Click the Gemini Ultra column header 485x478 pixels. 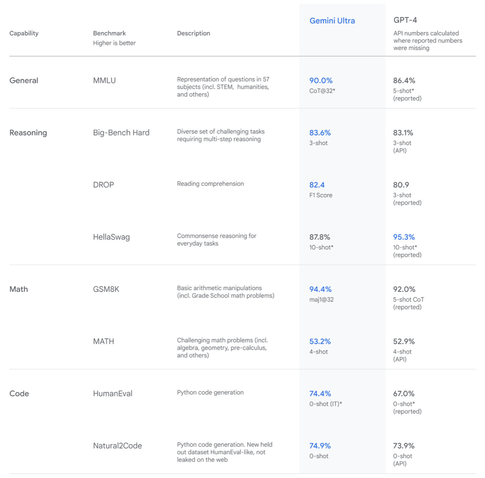[332, 21]
